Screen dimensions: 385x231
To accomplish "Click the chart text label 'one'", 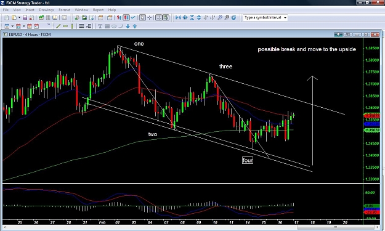I will point(139,44).
